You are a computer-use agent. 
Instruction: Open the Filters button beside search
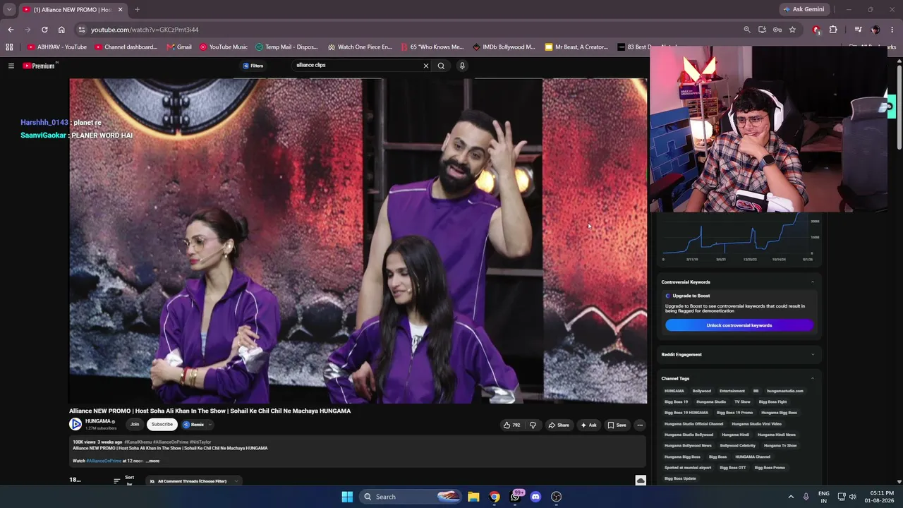coord(253,66)
